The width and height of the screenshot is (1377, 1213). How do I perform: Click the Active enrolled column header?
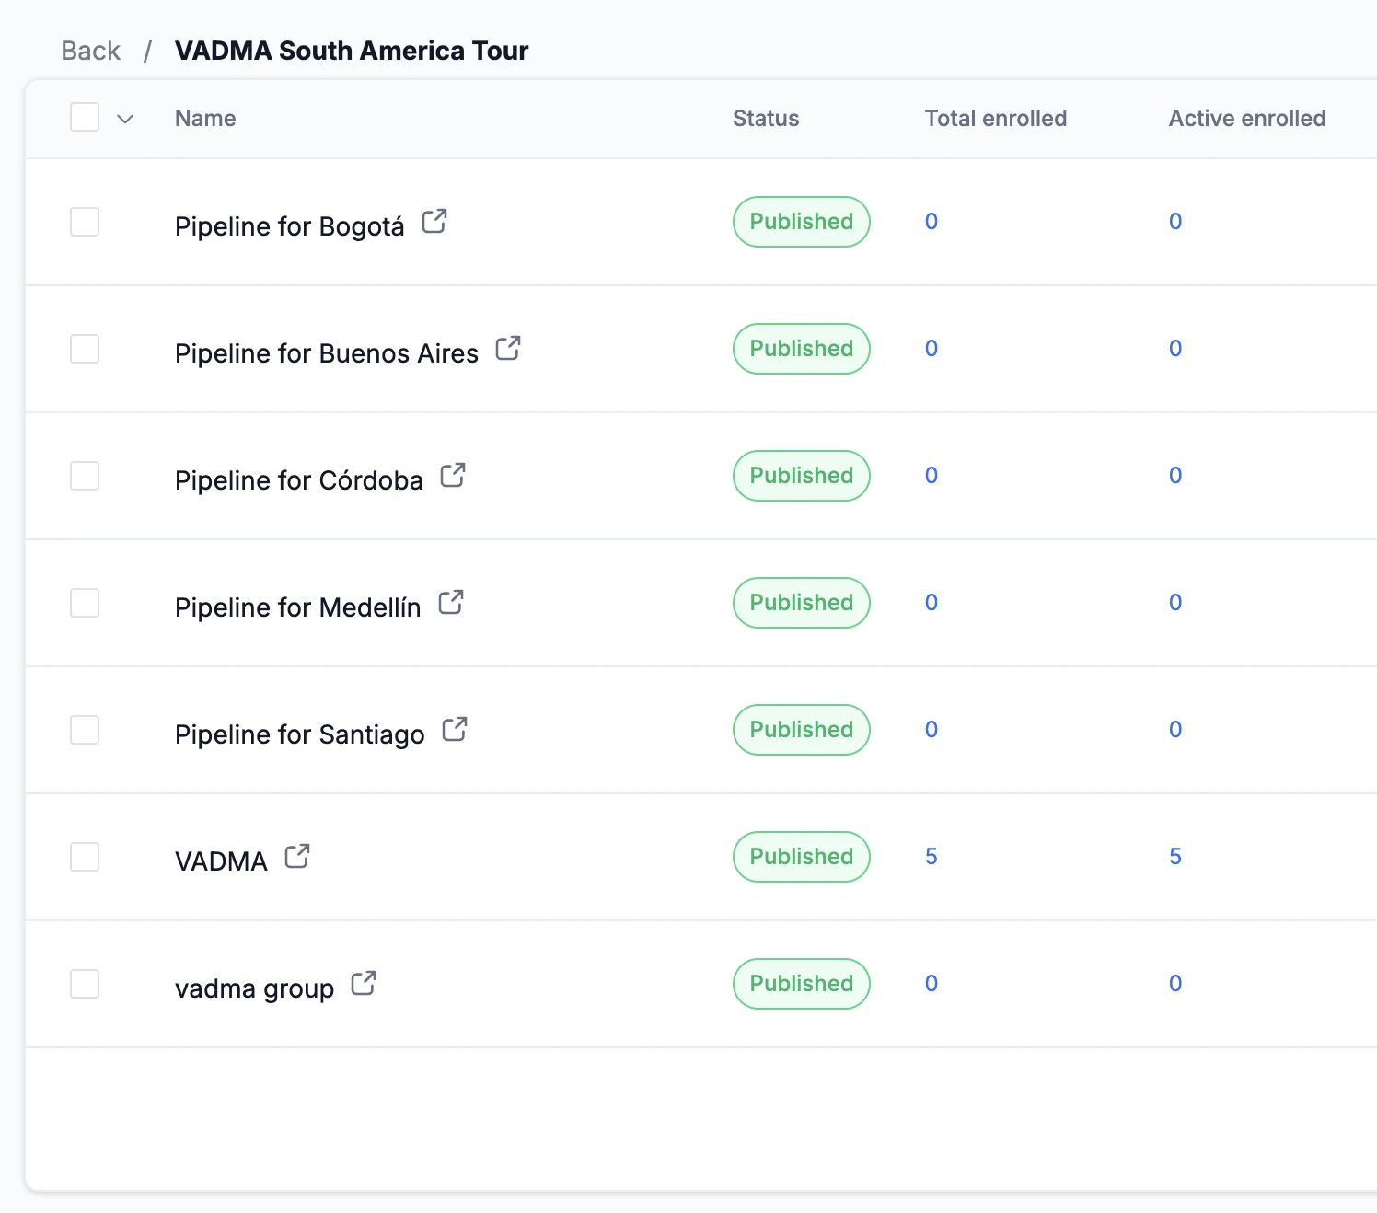(x=1247, y=119)
